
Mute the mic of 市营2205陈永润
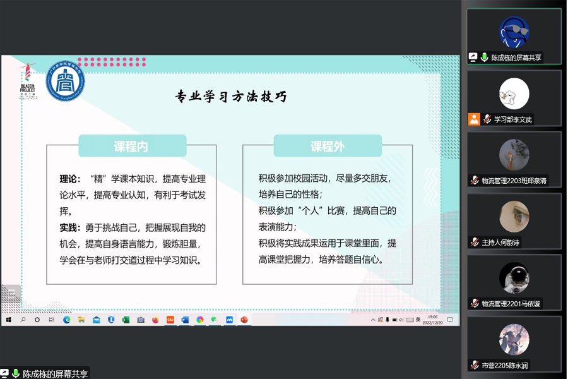click(x=475, y=364)
